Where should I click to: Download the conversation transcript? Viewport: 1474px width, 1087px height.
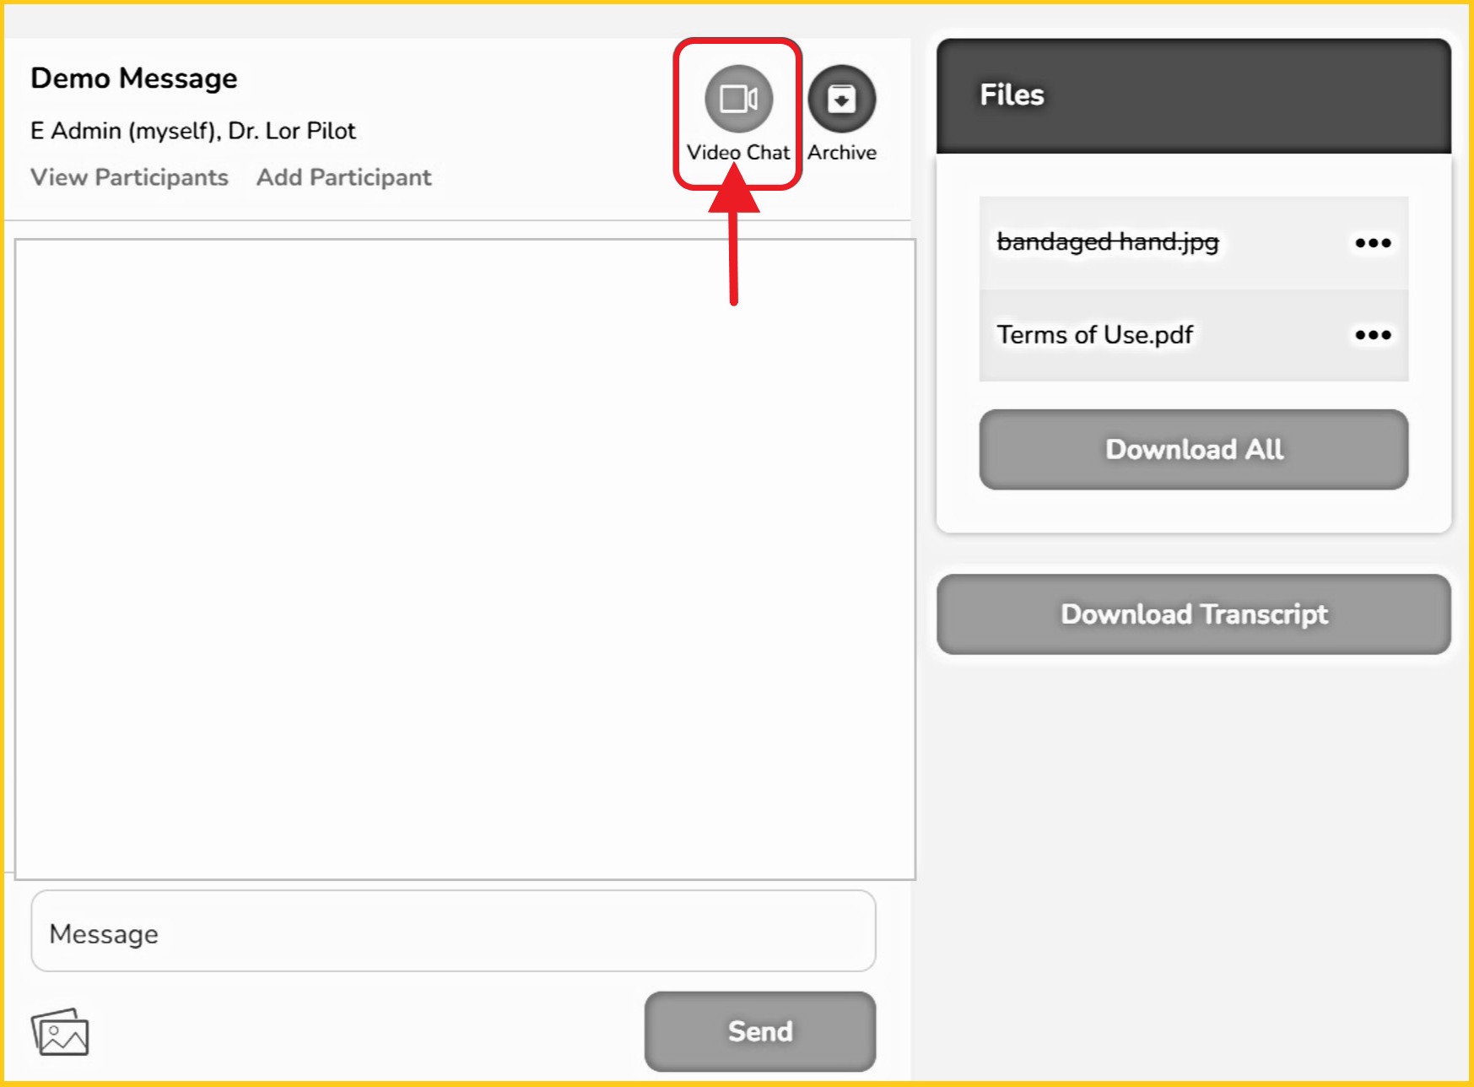[x=1193, y=614]
